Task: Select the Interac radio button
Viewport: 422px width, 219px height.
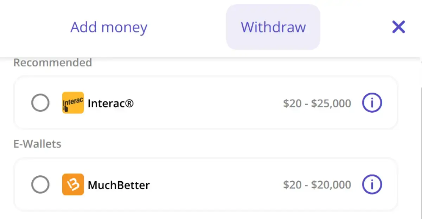Action: pos(40,103)
